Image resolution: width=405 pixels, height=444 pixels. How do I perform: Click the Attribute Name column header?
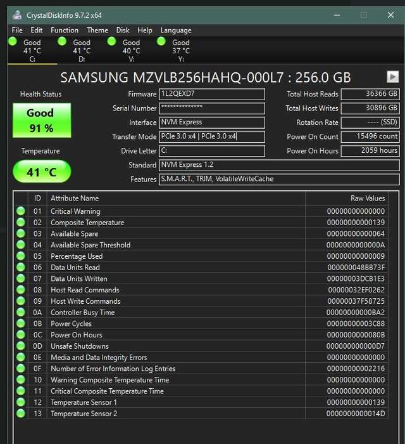[x=176, y=198]
